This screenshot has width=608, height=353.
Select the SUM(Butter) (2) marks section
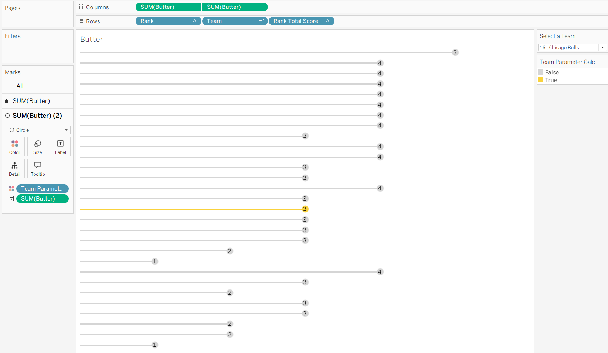37,116
